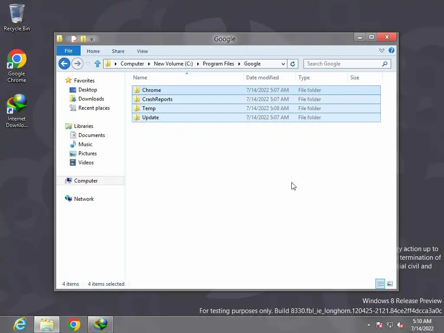444x333 pixels.
Task: Go up one folder level
Action: (x=98, y=64)
